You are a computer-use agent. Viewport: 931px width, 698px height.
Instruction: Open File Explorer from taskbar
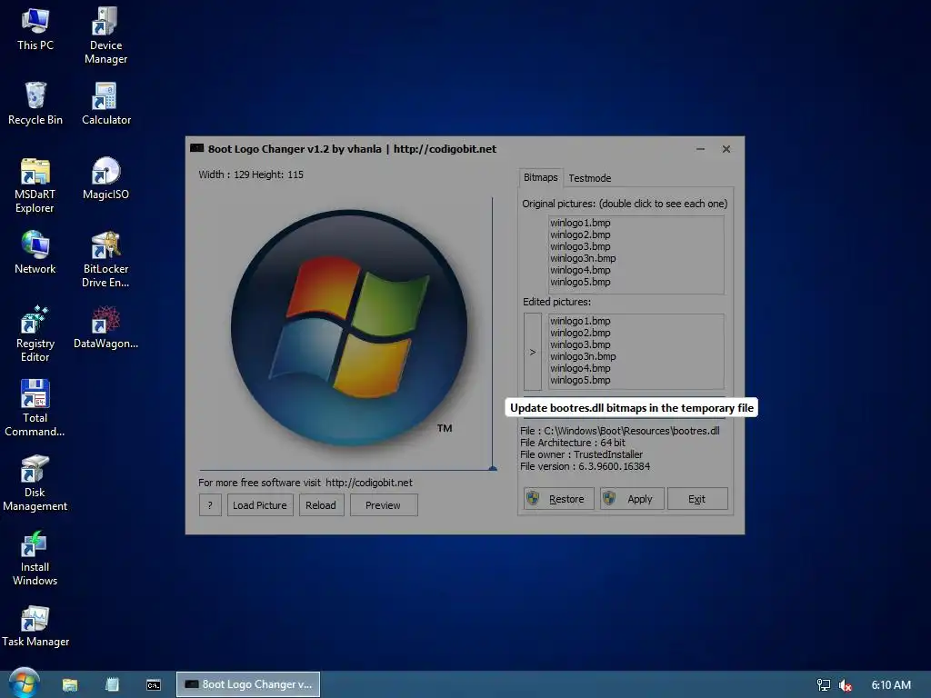tap(70, 684)
